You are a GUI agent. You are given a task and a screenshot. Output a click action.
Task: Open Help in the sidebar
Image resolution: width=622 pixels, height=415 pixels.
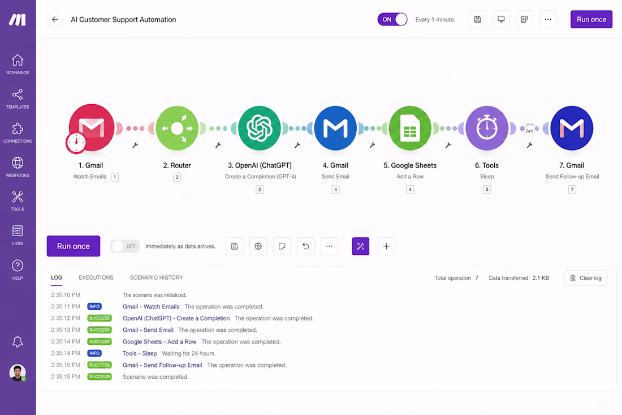tap(18, 269)
